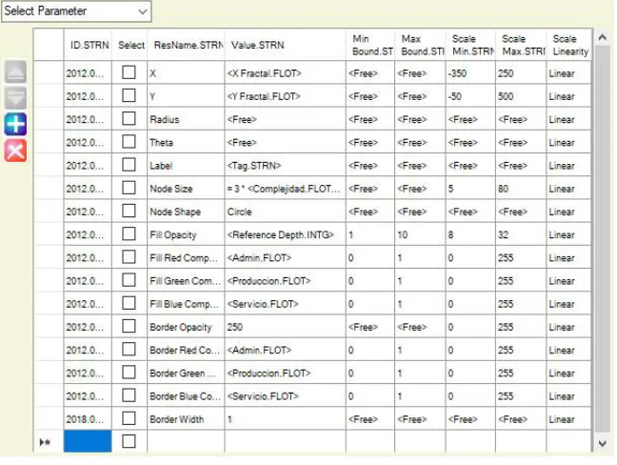Click the vertical scrollbar thumb

[x=602, y=238]
